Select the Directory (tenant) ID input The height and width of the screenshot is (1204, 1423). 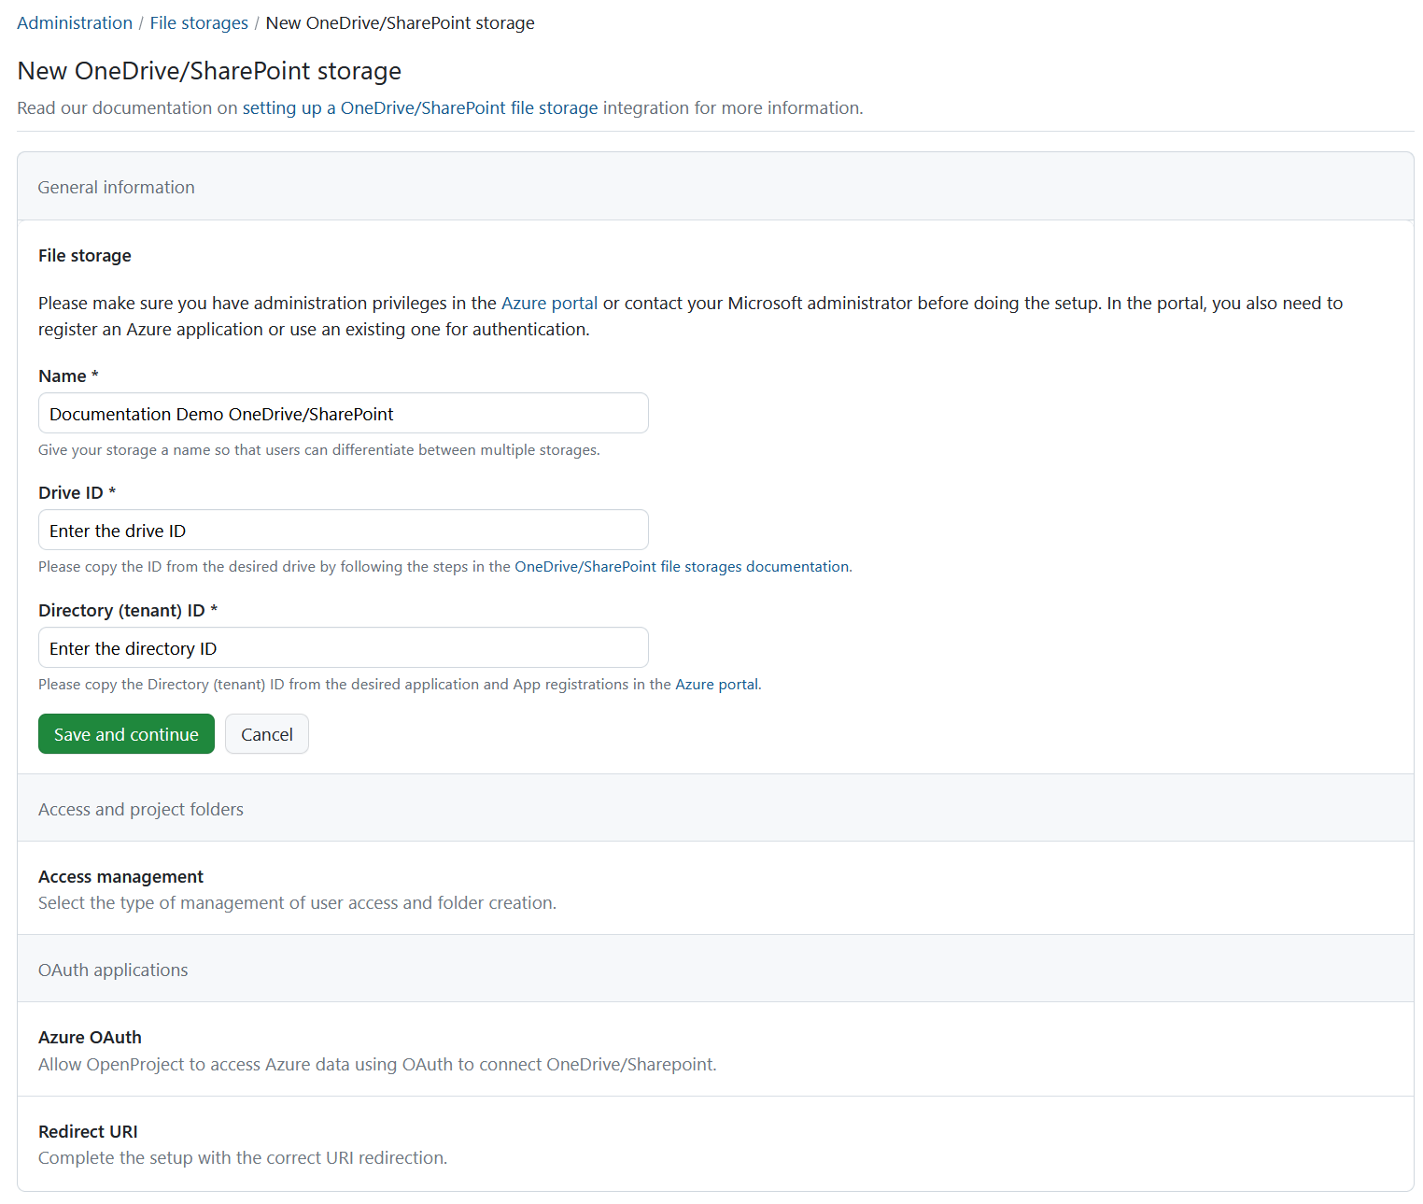pyautogui.click(x=343, y=648)
